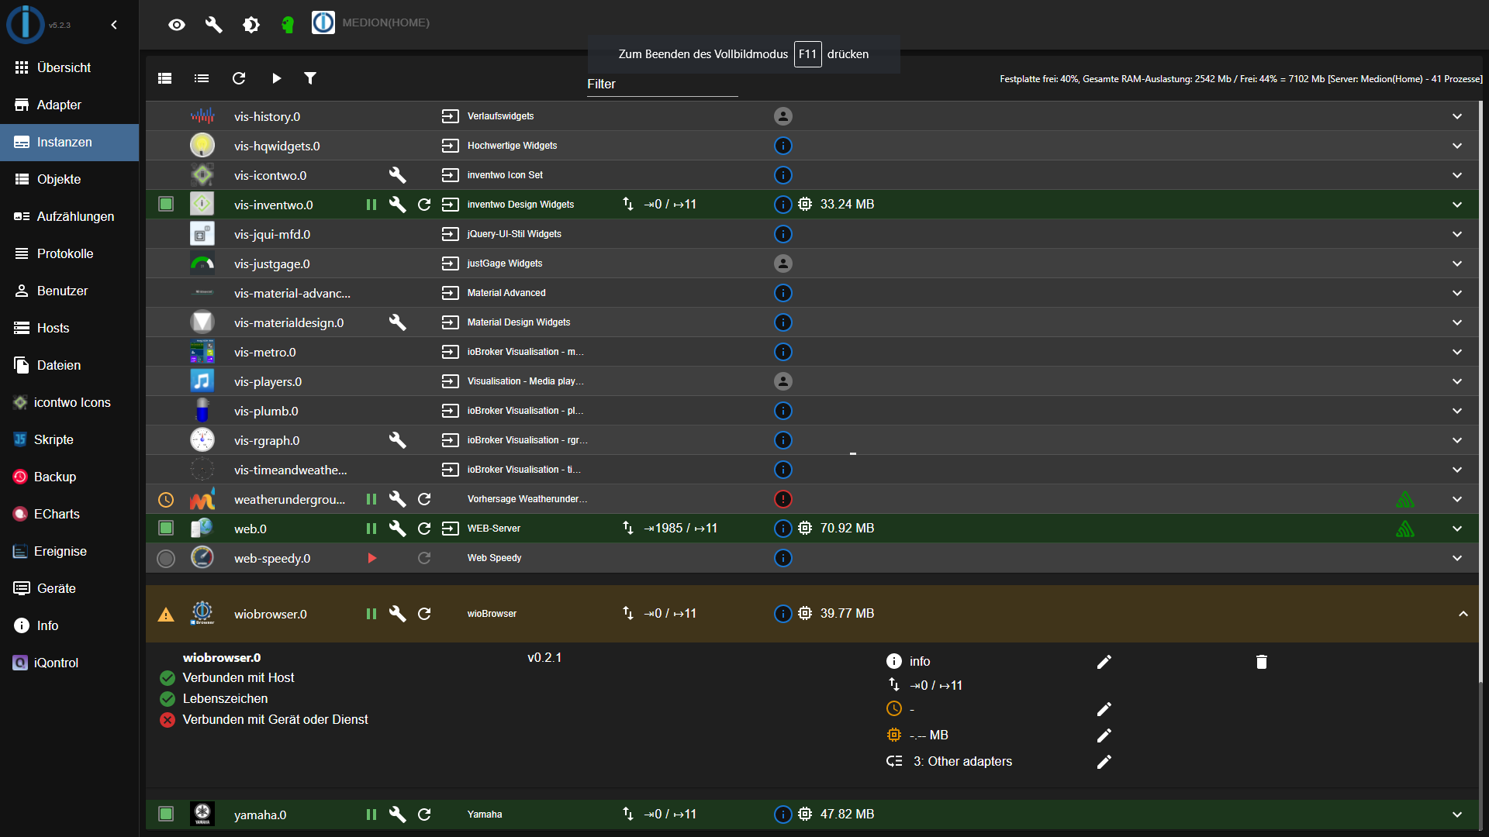
Task: Start the web-speedy.0 instance
Action: tap(371, 558)
